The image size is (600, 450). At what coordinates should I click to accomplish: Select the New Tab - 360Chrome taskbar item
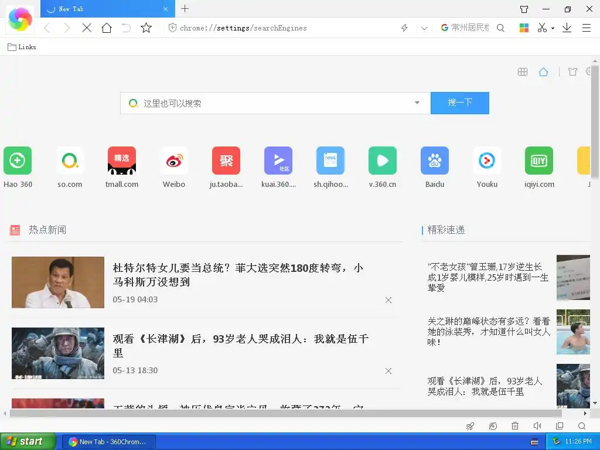(x=108, y=442)
